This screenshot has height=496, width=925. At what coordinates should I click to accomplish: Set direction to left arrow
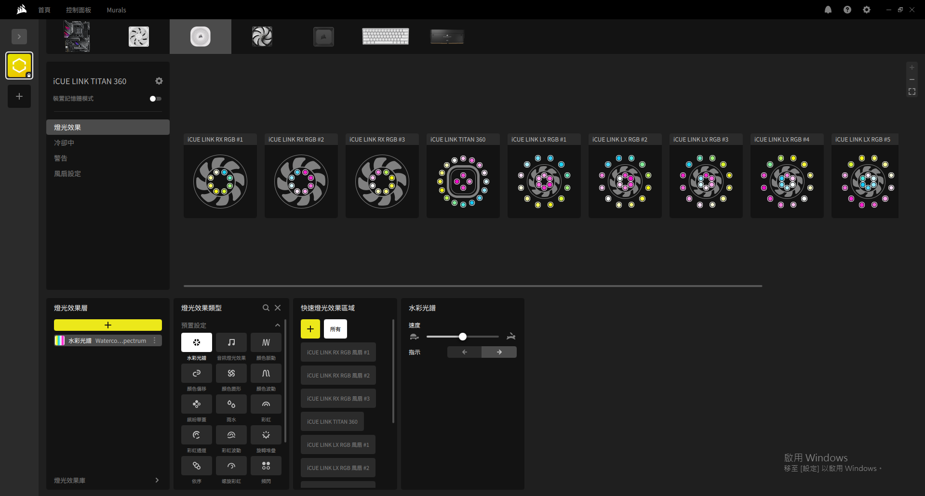(464, 352)
